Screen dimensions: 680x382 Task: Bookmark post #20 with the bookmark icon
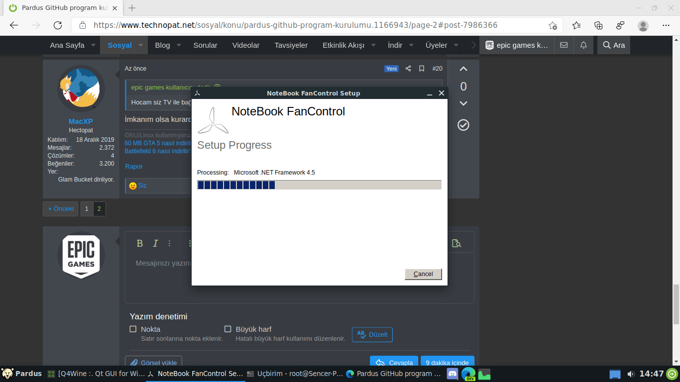pyautogui.click(x=422, y=69)
